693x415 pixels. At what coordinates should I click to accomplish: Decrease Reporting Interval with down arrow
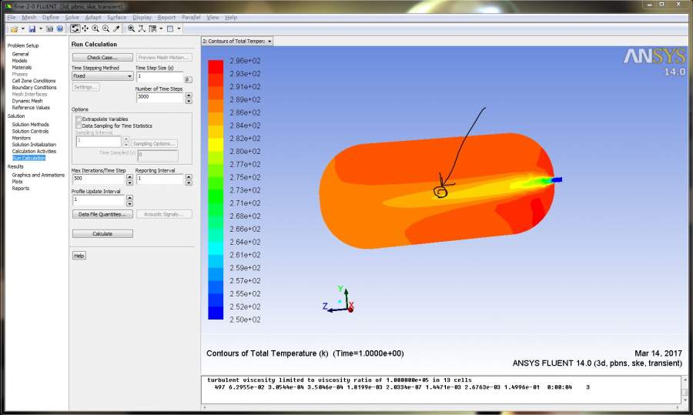pos(189,182)
